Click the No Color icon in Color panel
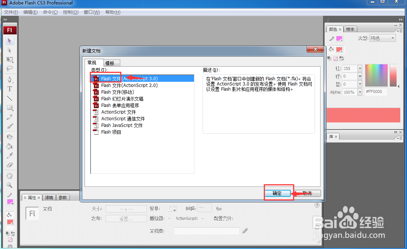 335,58
